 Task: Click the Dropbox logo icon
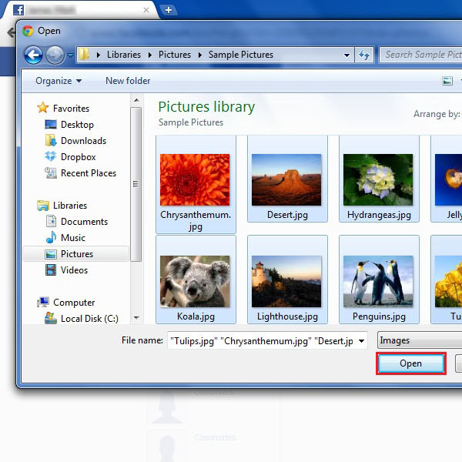51,156
